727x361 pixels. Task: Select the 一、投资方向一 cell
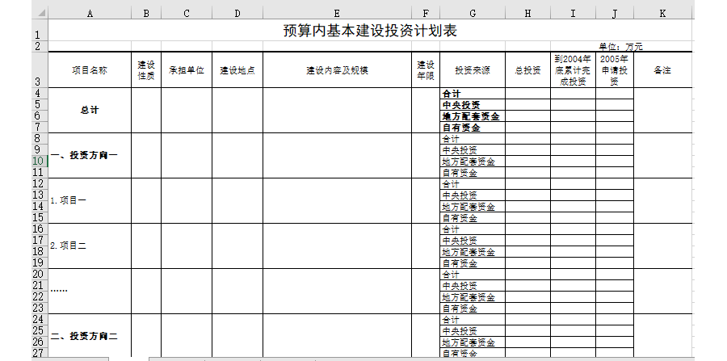90,156
